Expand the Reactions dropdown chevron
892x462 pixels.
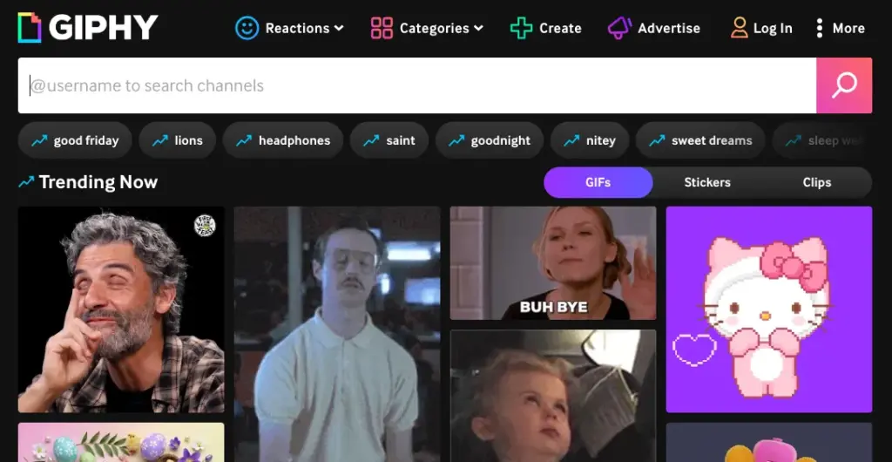click(339, 28)
